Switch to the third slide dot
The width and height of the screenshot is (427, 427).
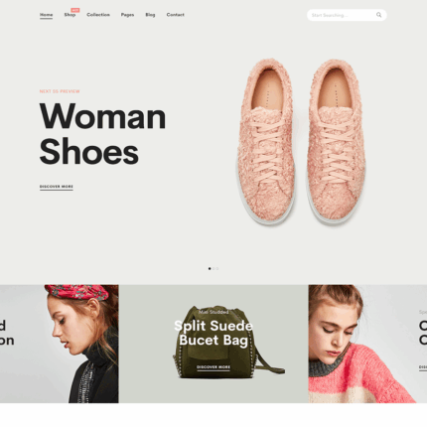click(217, 268)
